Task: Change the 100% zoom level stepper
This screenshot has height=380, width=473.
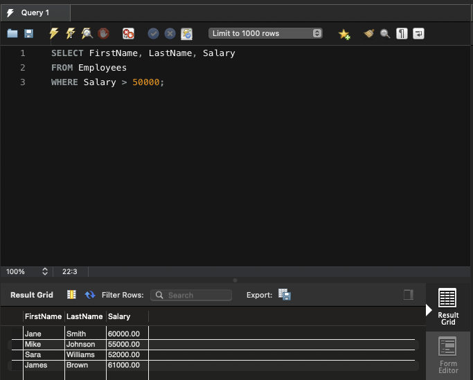Action: pyautogui.click(x=45, y=272)
